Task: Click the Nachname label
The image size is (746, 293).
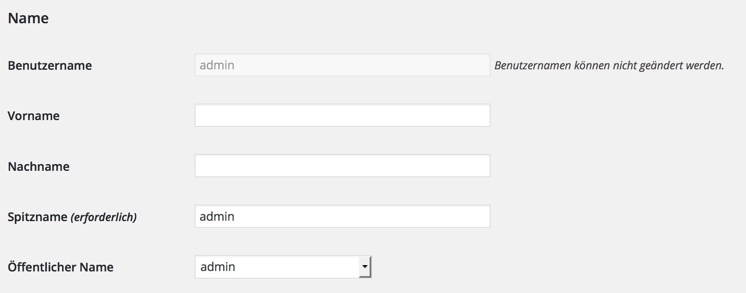Action: (38, 167)
